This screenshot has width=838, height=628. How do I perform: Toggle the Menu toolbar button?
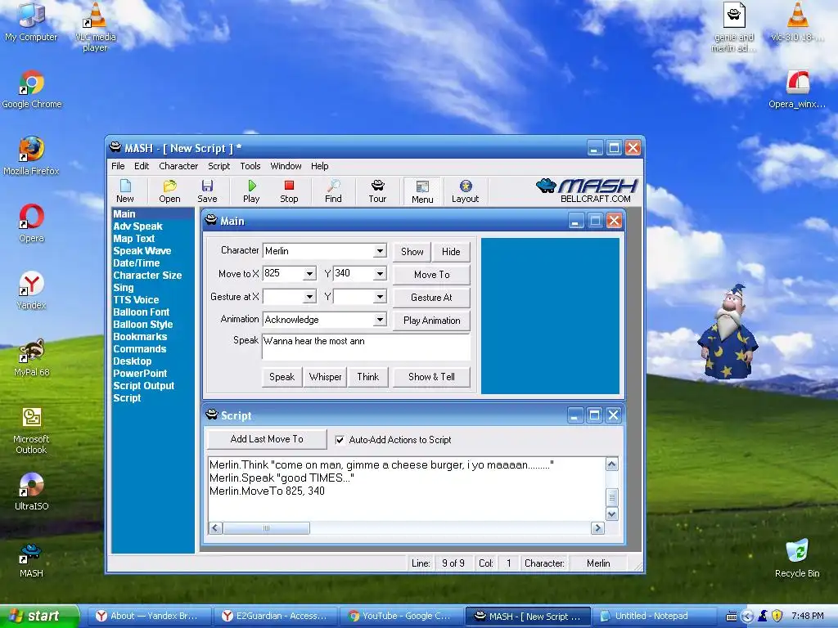coord(422,191)
